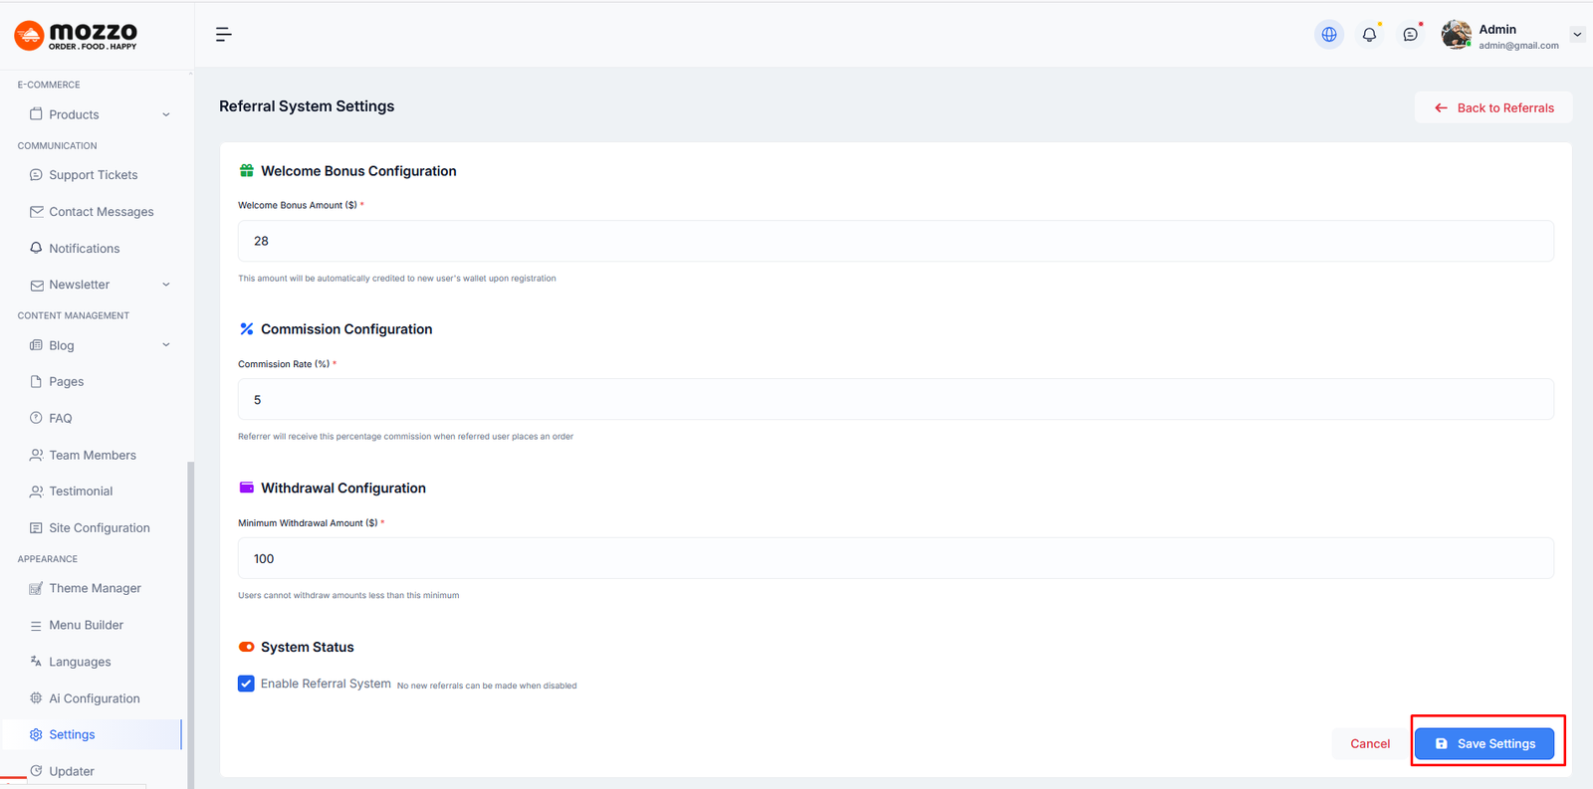The width and height of the screenshot is (1593, 789).
Task: Go to Theme Manager in sidebar
Action: point(95,588)
